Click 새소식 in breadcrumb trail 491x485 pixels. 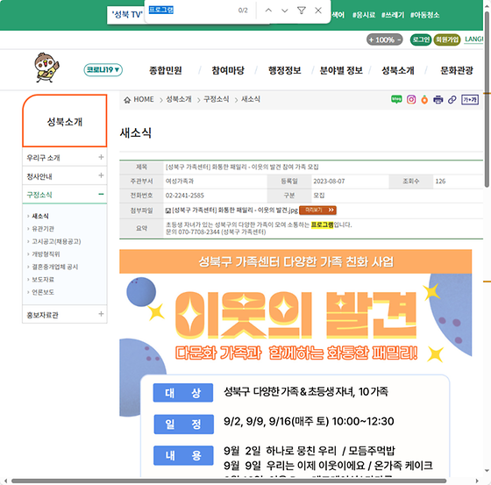click(x=251, y=99)
